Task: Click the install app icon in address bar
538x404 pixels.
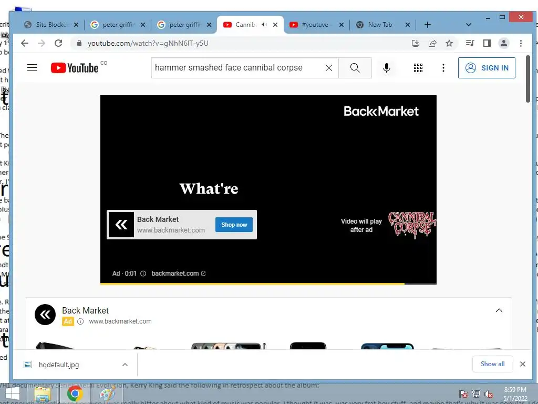Action: [416, 43]
